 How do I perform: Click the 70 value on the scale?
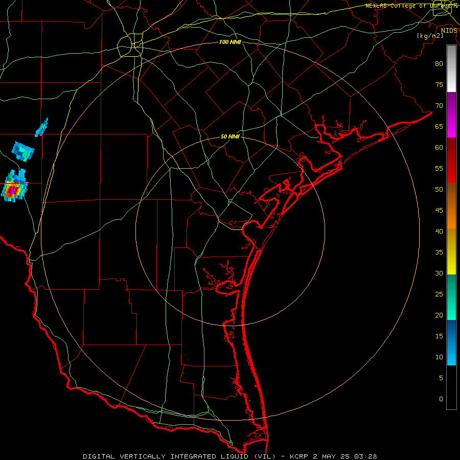coord(439,106)
